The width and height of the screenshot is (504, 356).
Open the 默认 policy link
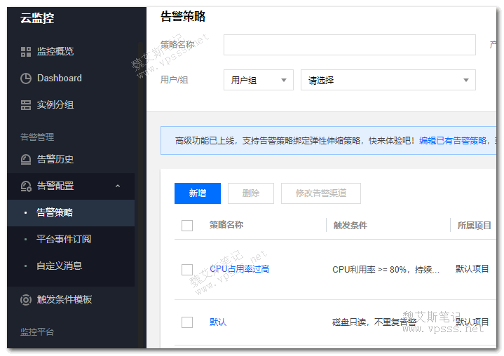[x=218, y=322]
